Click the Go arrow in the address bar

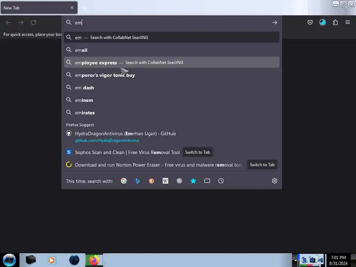(x=275, y=23)
